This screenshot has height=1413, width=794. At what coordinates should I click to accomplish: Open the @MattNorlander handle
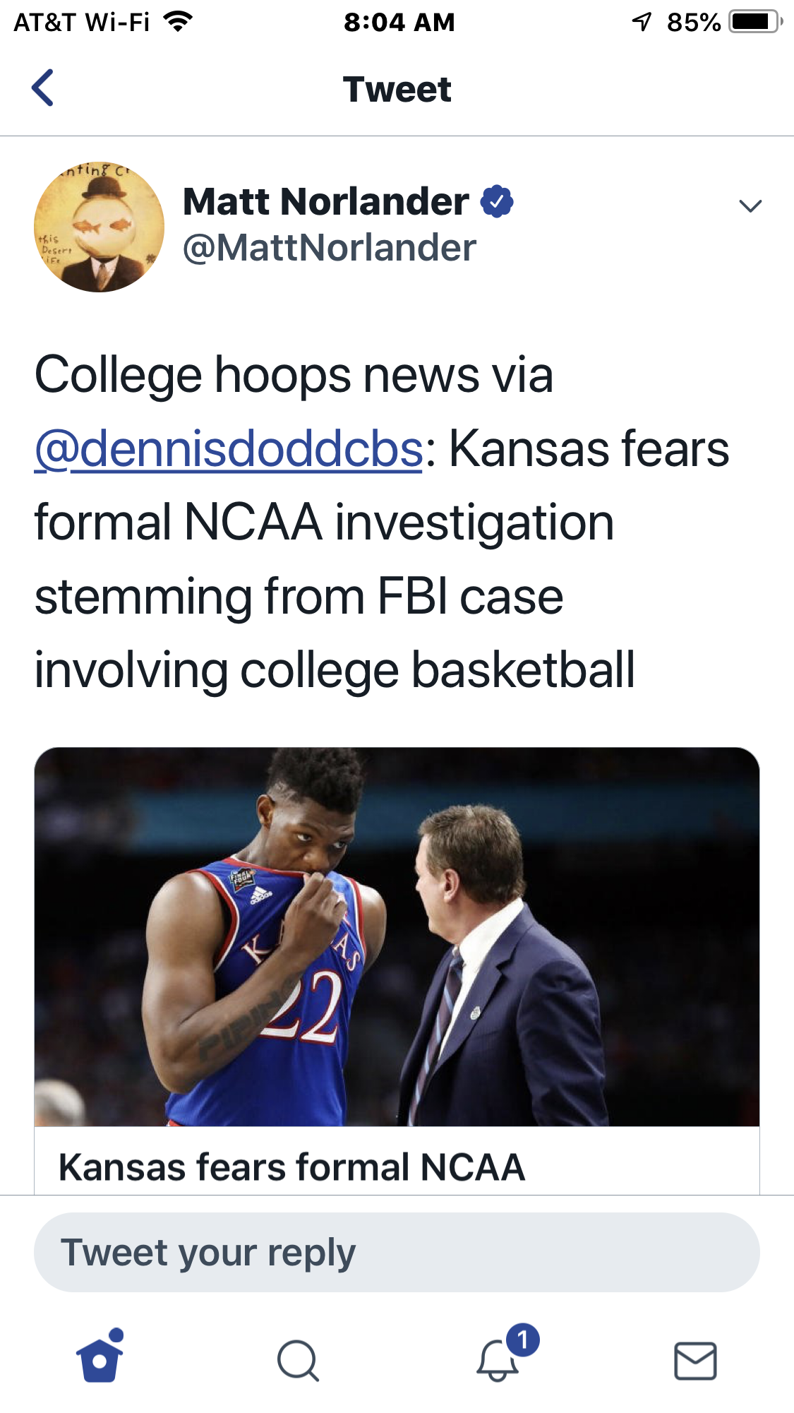[329, 248]
